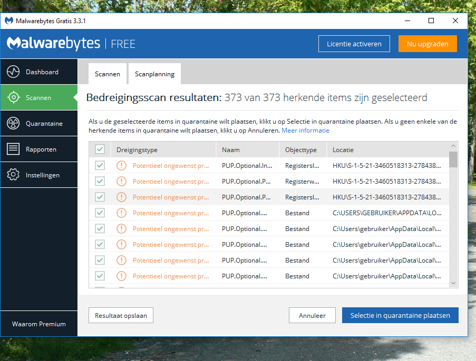This screenshot has width=476, height=361.
Task: Go to the Dashboard section label
Action: point(42,72)
